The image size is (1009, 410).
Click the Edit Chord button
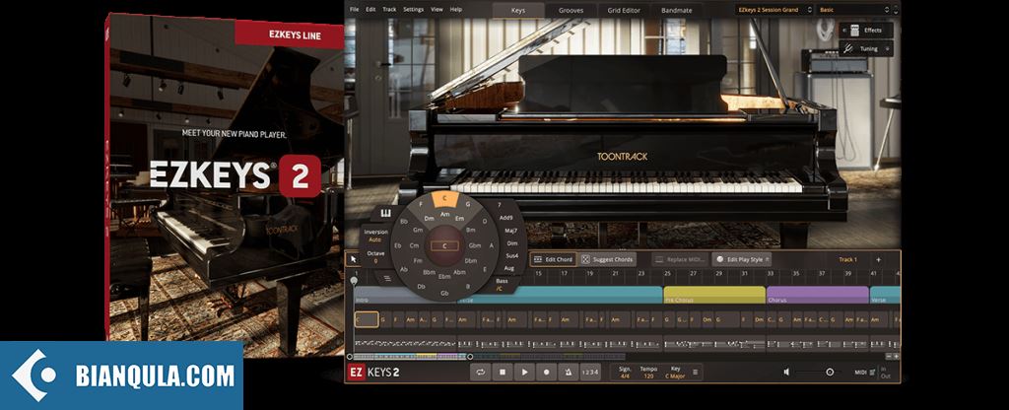tap(553, 259)
